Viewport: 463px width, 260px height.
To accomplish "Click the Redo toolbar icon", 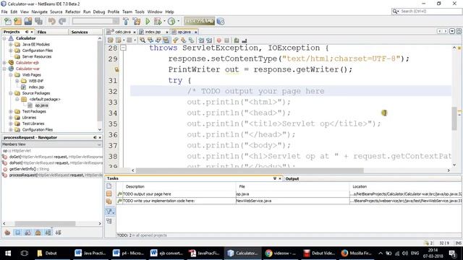I will 62,21.
